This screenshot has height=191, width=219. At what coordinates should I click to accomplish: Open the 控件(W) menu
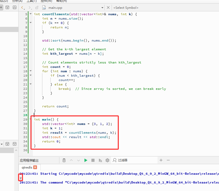tap(46, 1)
